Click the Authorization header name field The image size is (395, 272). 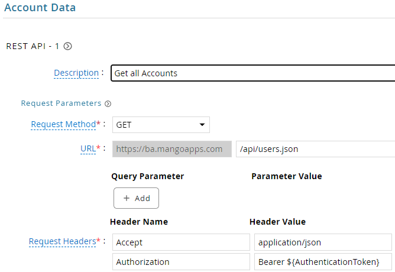181,262
